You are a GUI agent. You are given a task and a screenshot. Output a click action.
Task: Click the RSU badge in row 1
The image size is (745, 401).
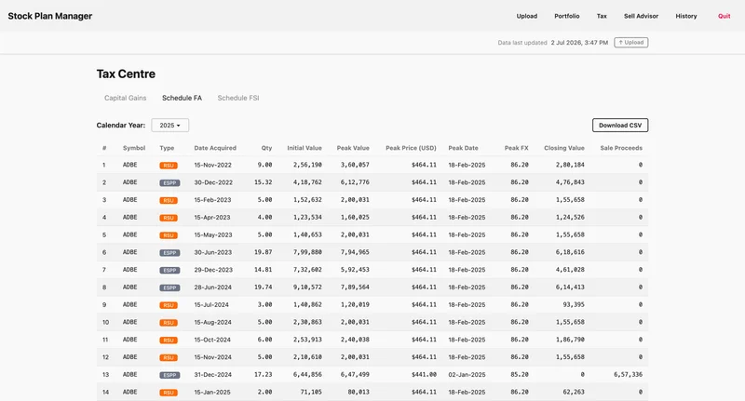[x=169, y=166]
